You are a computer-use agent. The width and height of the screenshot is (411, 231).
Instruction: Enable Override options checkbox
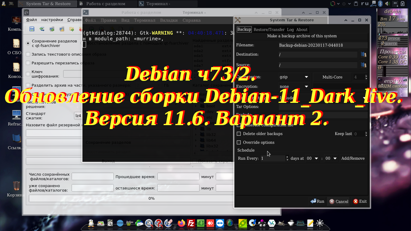tap(239, 143)
